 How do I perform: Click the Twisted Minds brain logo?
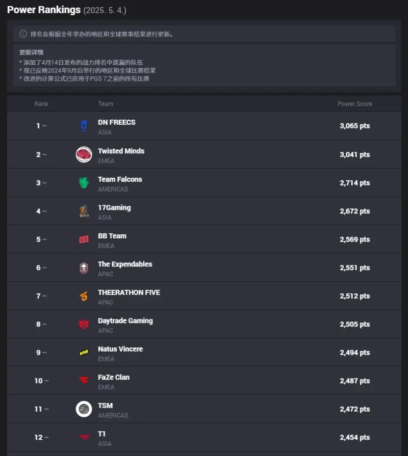(x=84, y=154)
